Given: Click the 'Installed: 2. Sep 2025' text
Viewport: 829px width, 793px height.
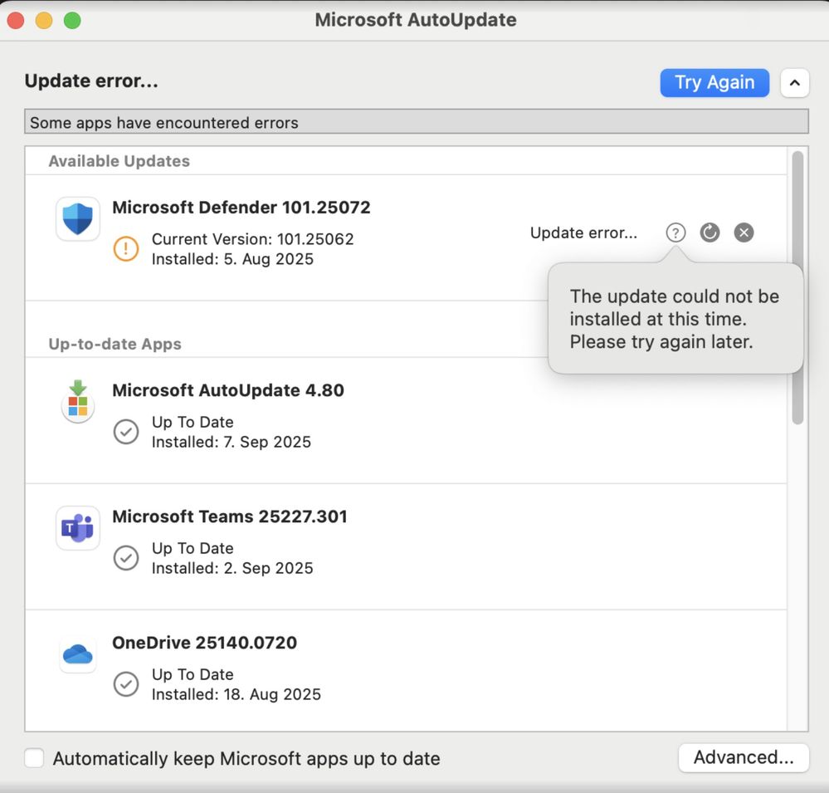Looking at the screenshot, I should (232, 568).
